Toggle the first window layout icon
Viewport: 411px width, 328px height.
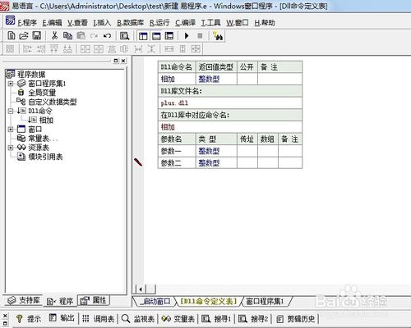pyautogui.click(x=143, y=36)
